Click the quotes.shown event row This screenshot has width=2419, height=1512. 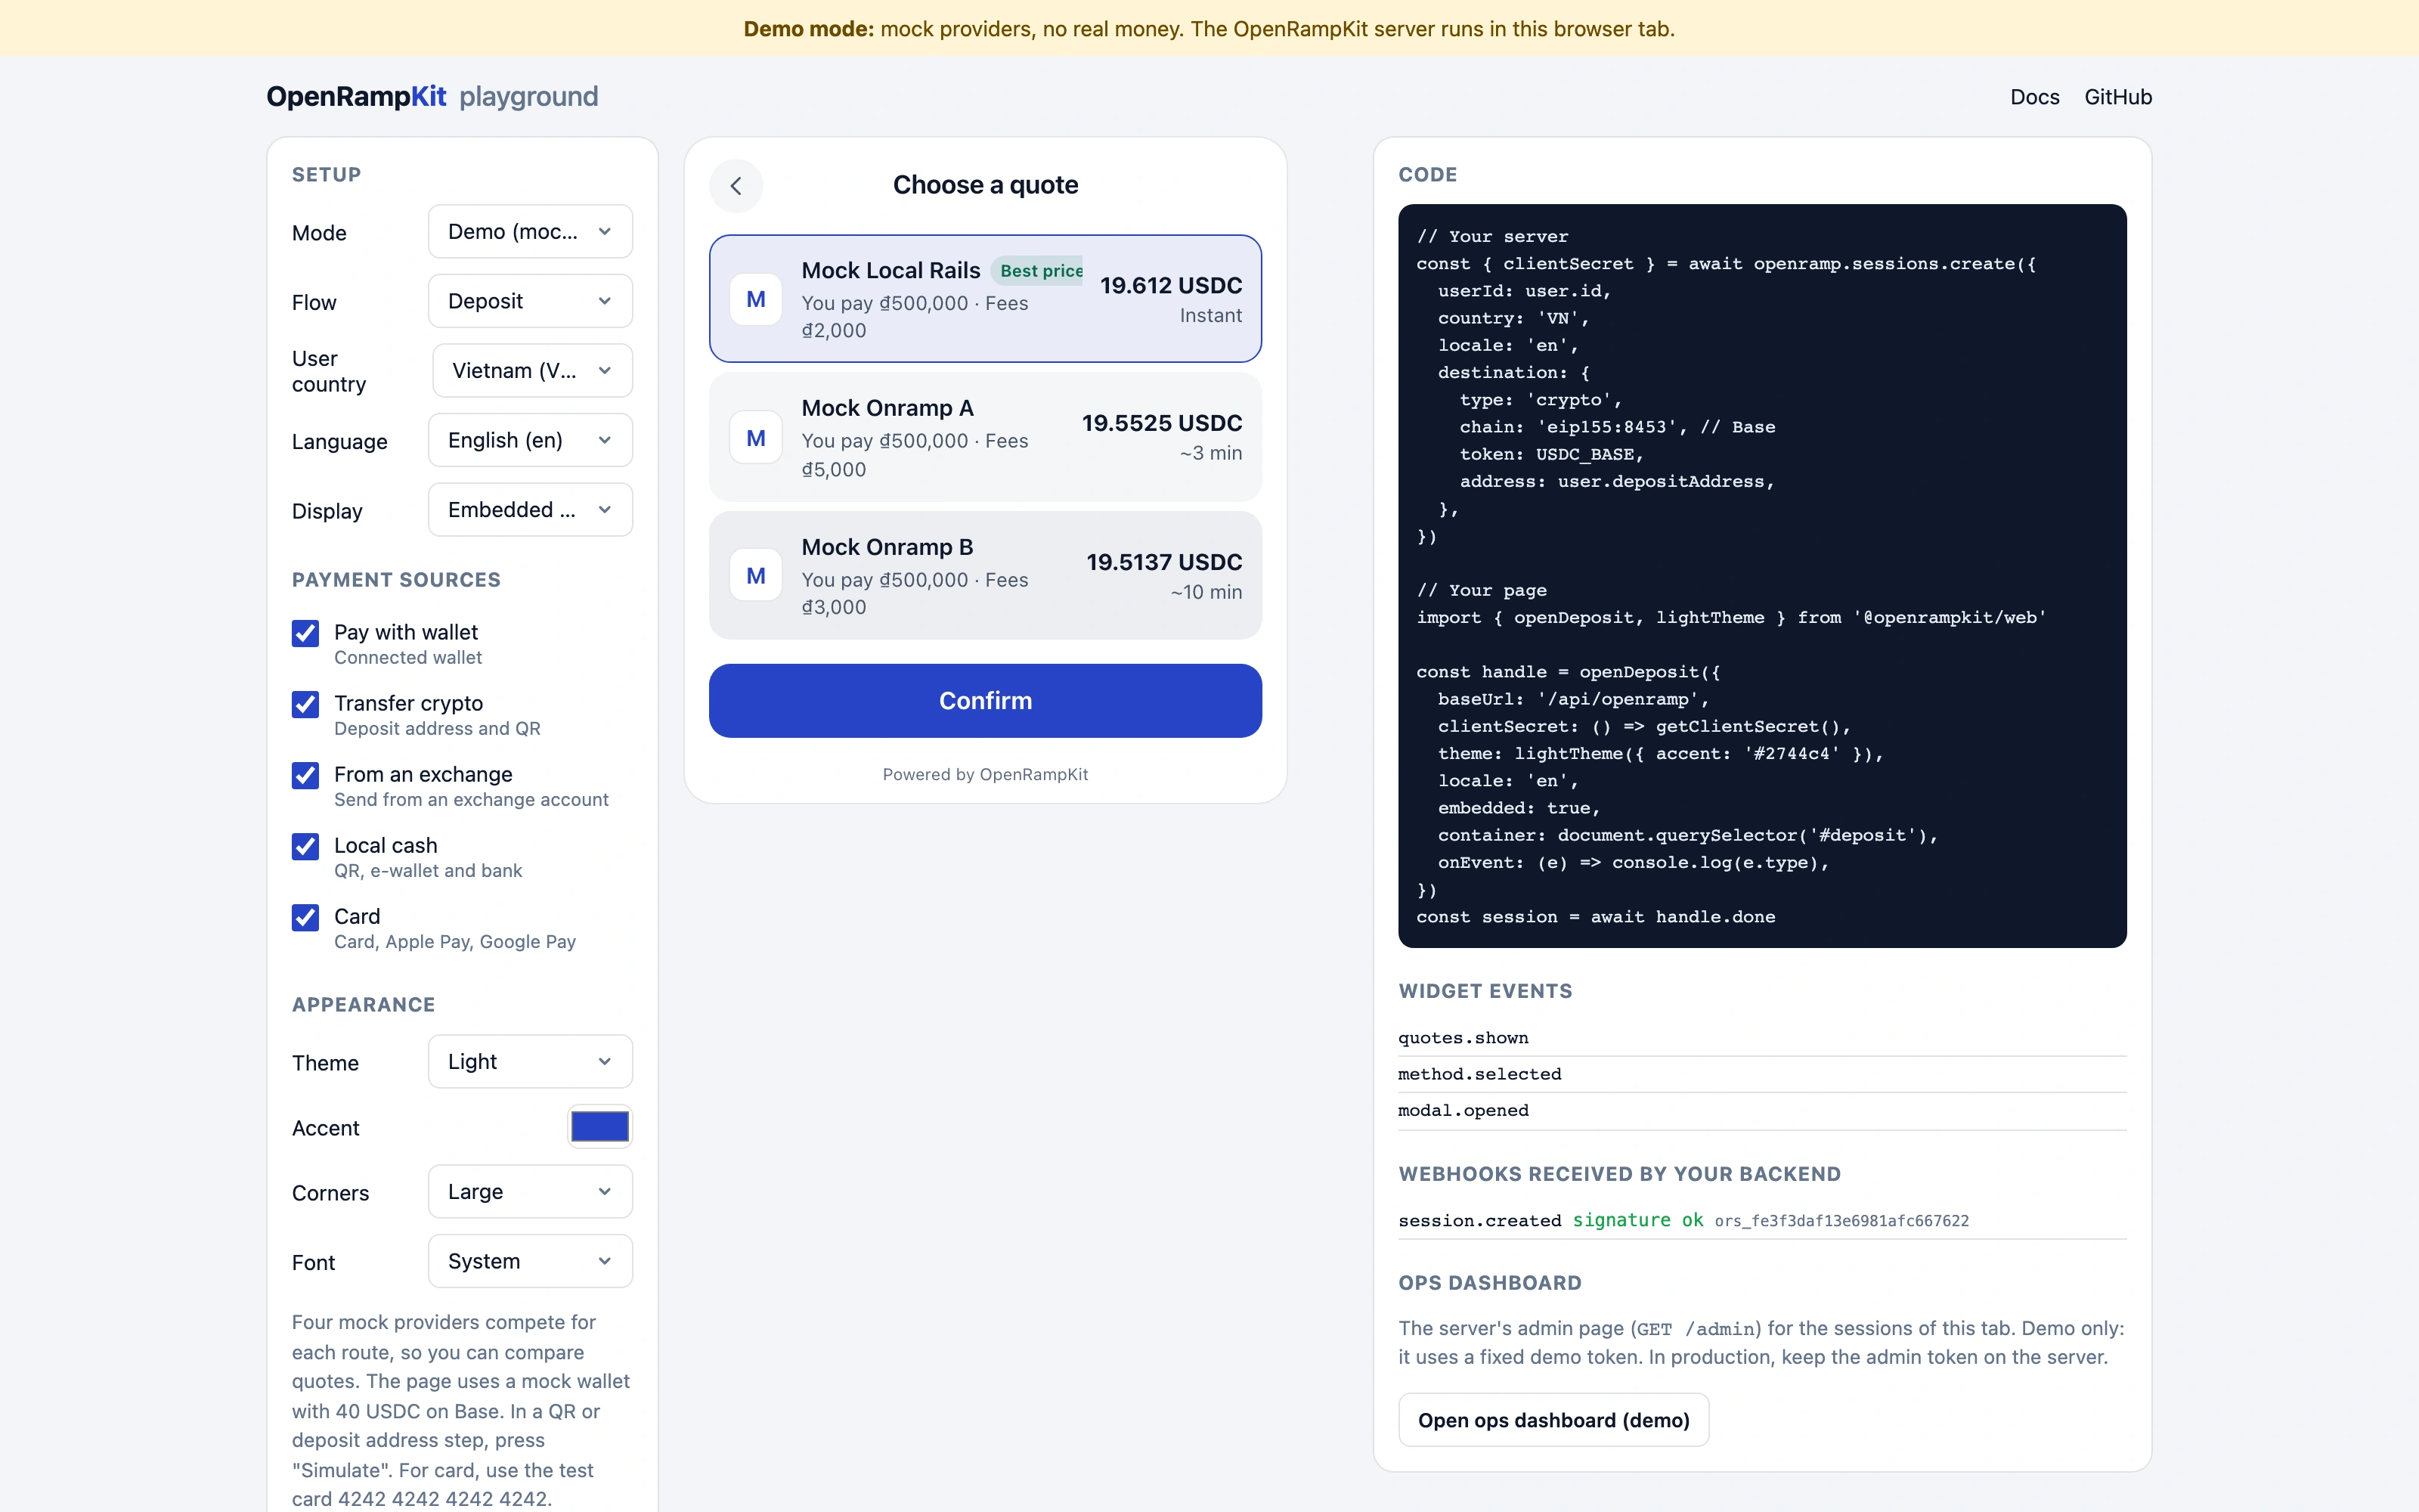1761,1038
